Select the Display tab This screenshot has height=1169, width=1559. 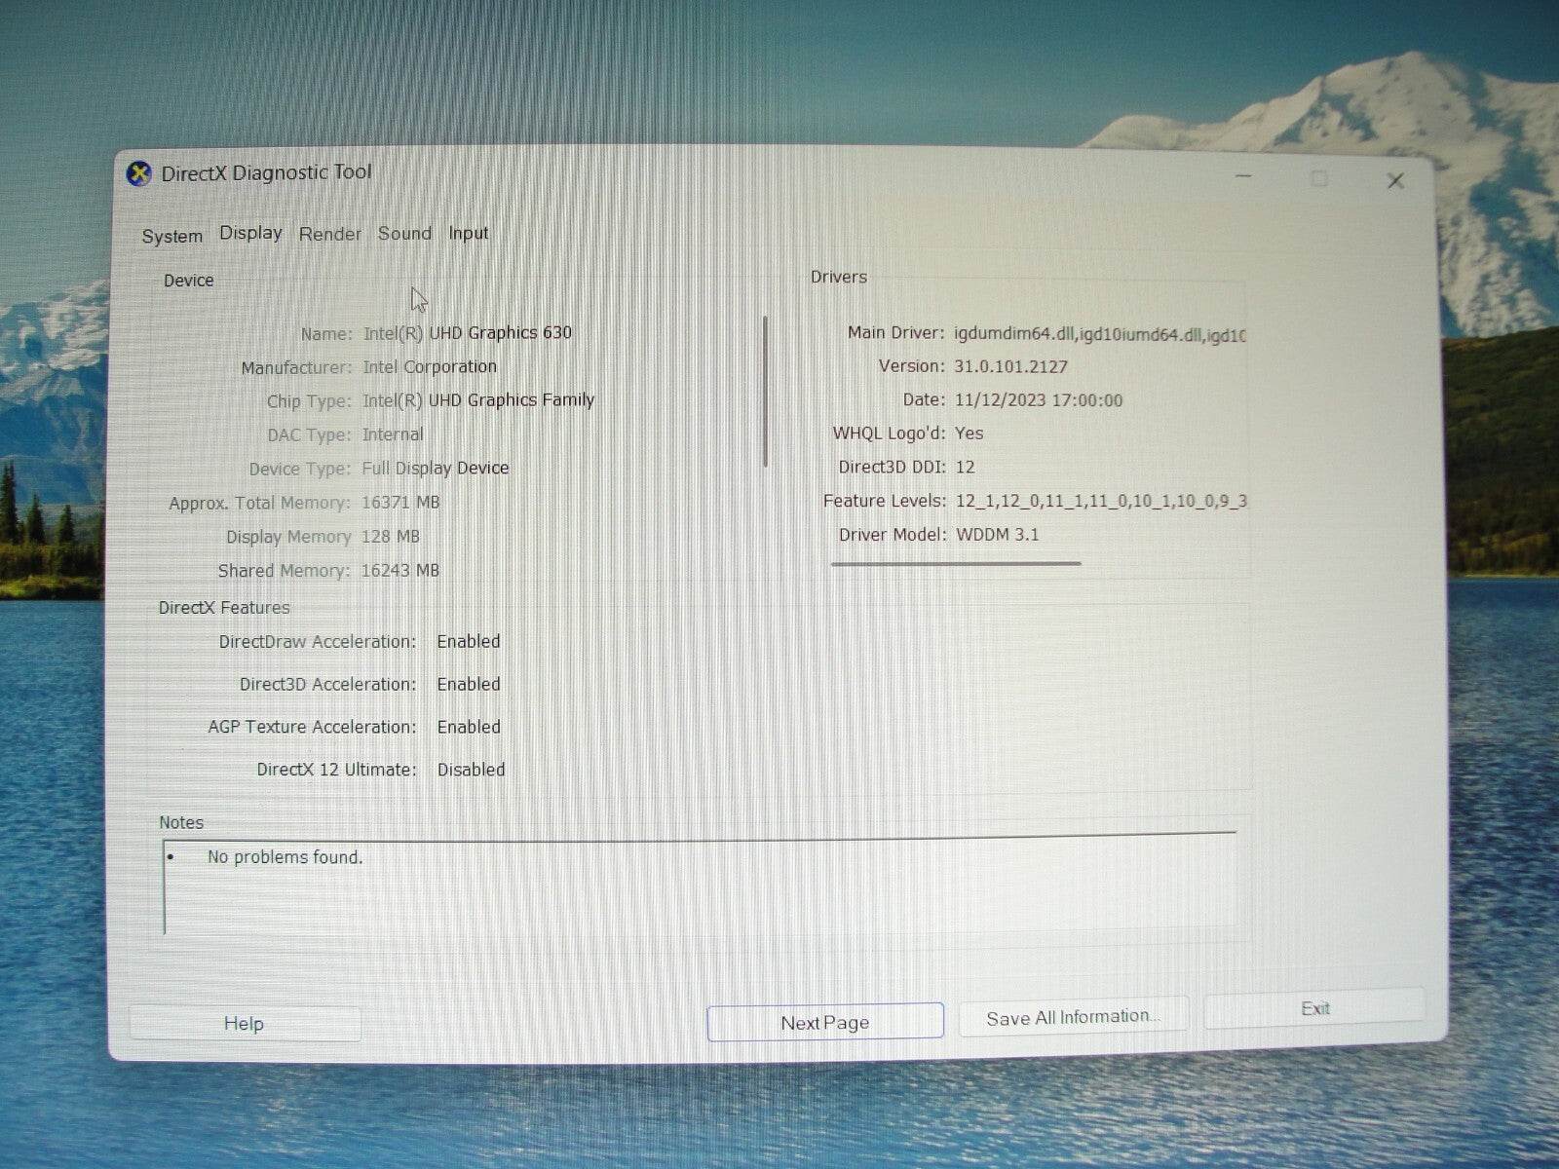(250, 233)
